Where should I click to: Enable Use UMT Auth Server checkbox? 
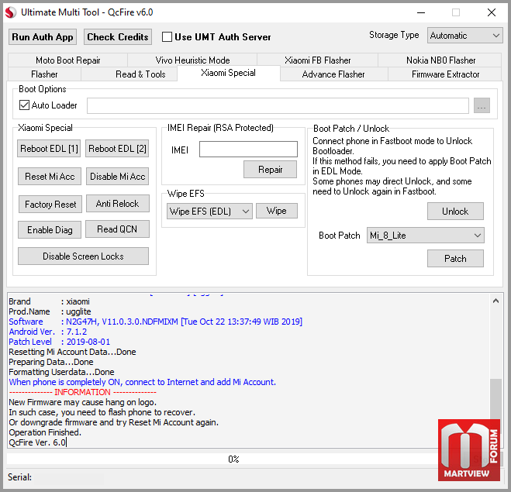point(167,36)
